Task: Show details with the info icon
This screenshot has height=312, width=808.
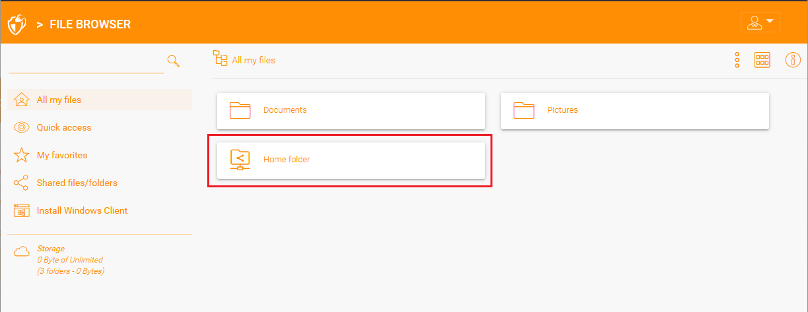Action: pos(793,60)
